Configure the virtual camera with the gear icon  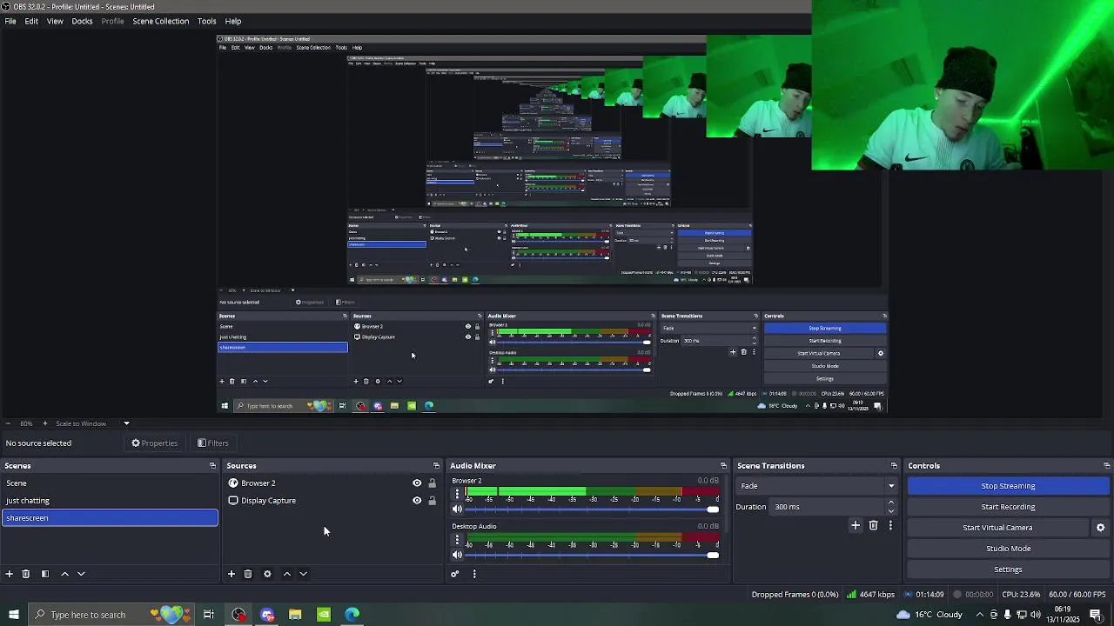pyautogui.click(x=1100, y=528)
